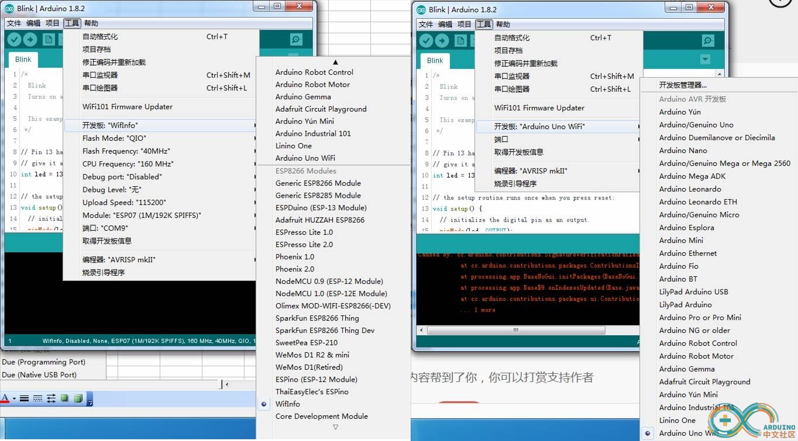This screenshot has width=798, height=441.
Task: Select Arduino Uno WiFi radio in right board list
Action: pos(648,433)
